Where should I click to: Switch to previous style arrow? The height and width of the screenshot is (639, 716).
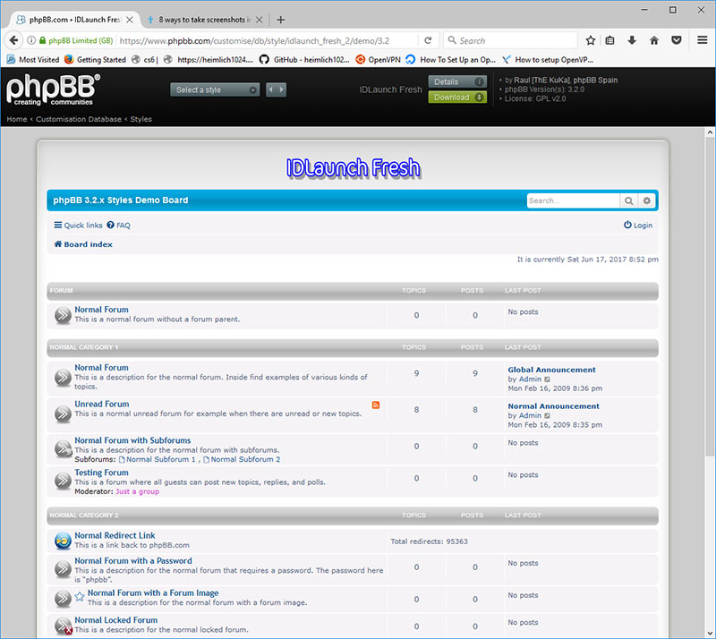pos(271,89)
